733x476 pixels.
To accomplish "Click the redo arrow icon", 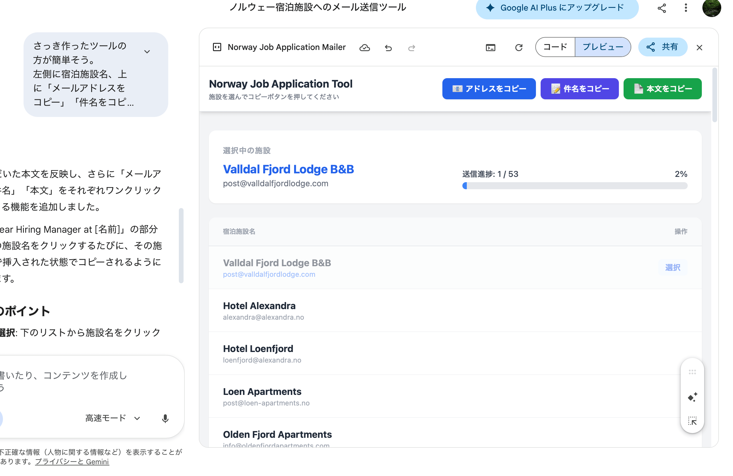I will click(x=412, y=48).
